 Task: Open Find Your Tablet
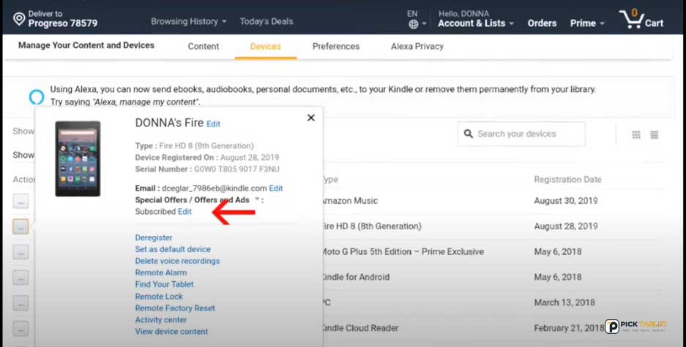(x=164, y=285)
